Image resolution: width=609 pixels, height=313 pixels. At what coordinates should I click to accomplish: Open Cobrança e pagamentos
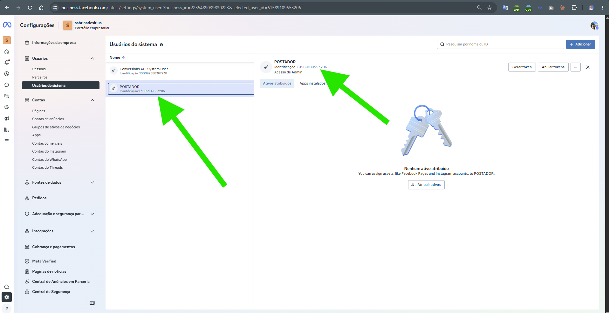[x=53, y=247]
